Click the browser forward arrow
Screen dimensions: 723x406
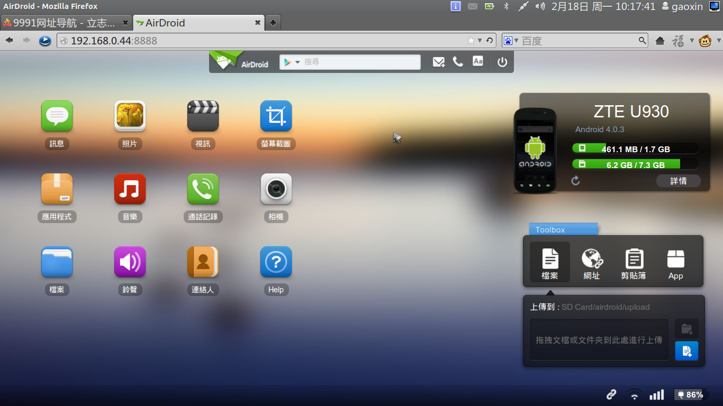(26, 41)
